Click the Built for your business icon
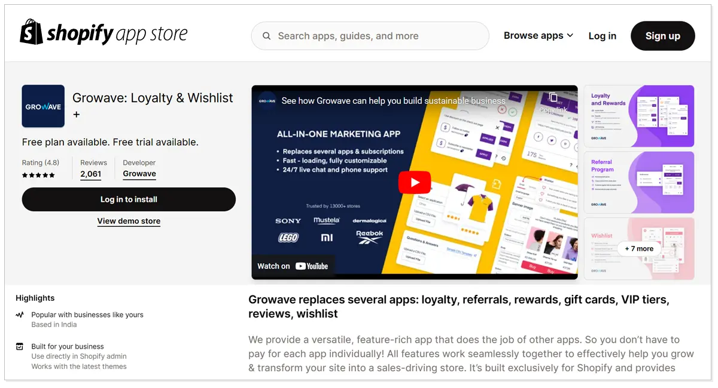The height and width of the screenshot is (388, 718). pyautogui.click(x=20, y=346)
